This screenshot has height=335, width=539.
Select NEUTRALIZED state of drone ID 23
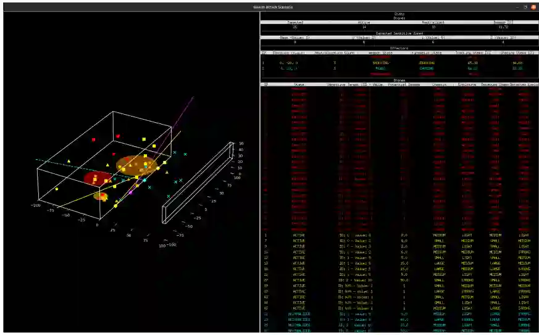point(299,320)
